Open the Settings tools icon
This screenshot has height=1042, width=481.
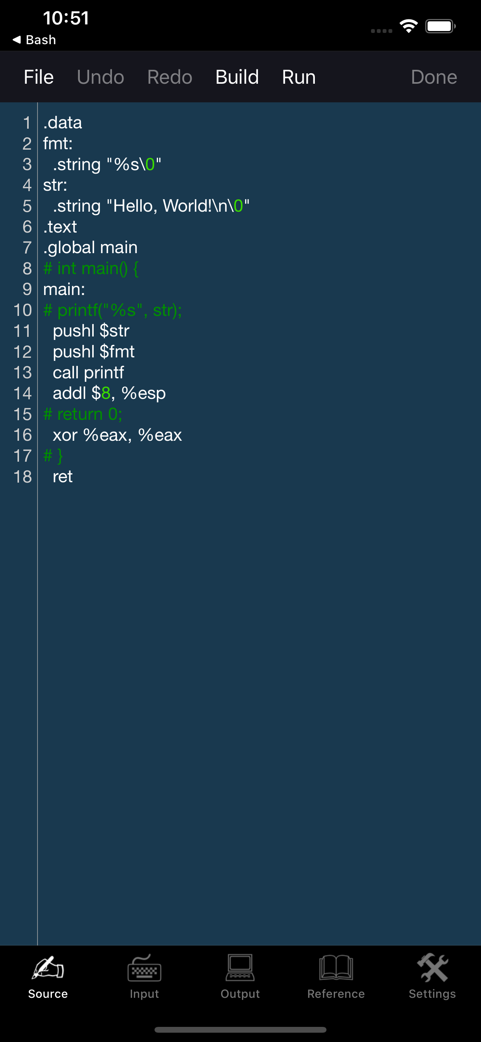[432, 968]
